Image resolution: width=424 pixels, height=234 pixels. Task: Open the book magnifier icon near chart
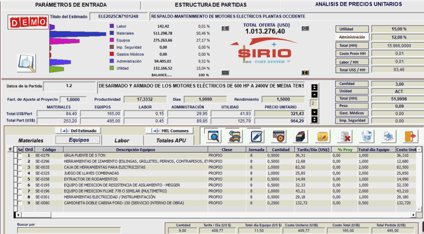tap(26, 63)
